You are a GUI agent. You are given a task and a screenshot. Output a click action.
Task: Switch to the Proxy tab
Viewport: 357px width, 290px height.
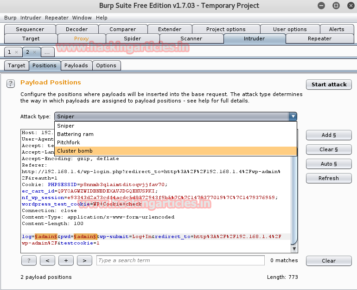click(x=82, y=39)
